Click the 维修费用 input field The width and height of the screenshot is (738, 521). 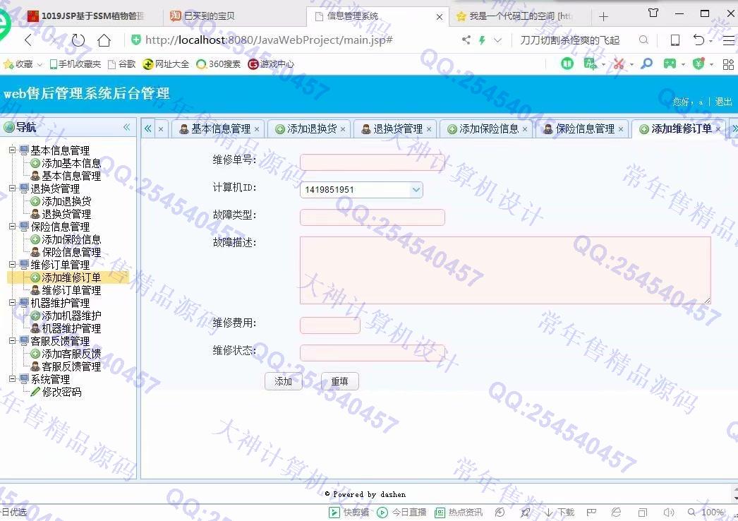[x=330, y=325]
